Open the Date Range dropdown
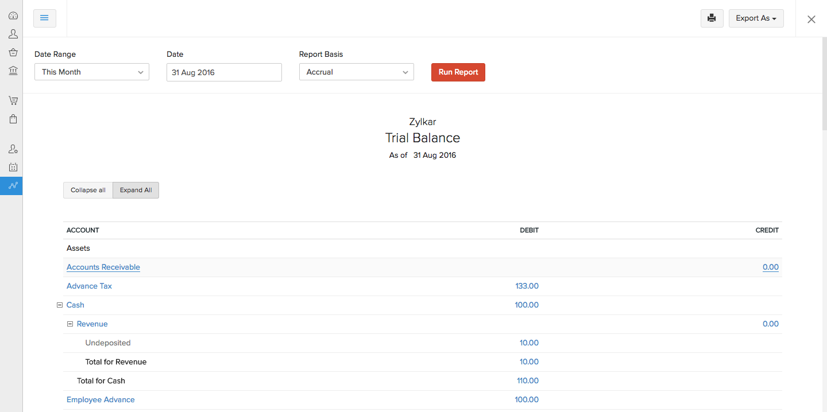Image resolution: width=827 pixels, height=412 pixels. click(x=92, y=72)
